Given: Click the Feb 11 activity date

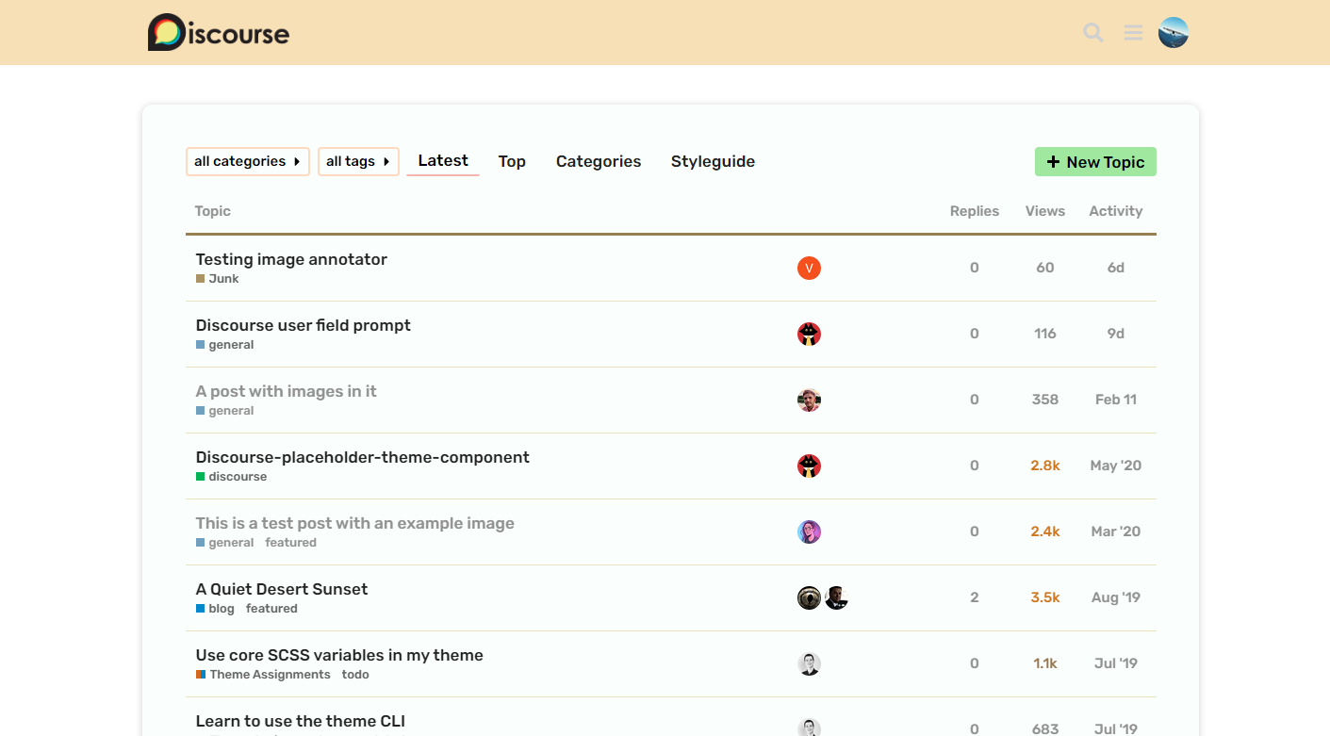Looking at the screenshot, I should point(1116,400).
